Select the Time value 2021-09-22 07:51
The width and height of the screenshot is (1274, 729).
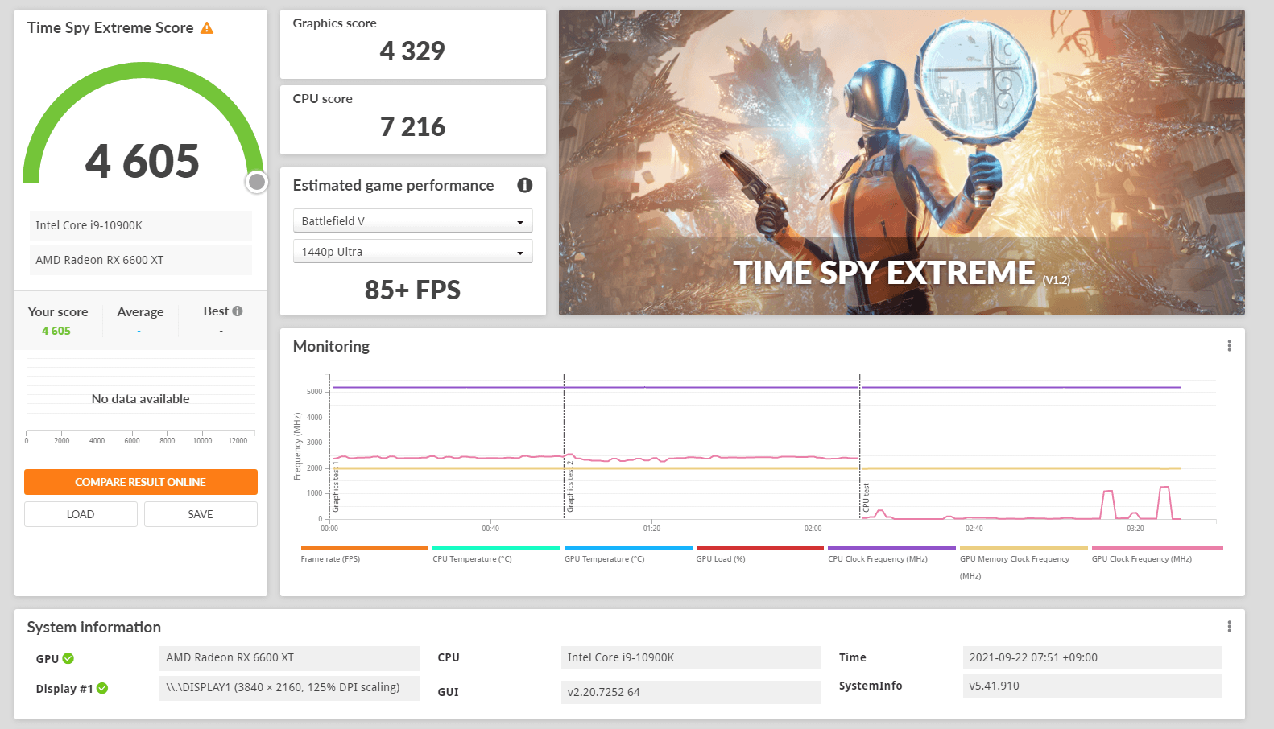(x=1093, y=657)
